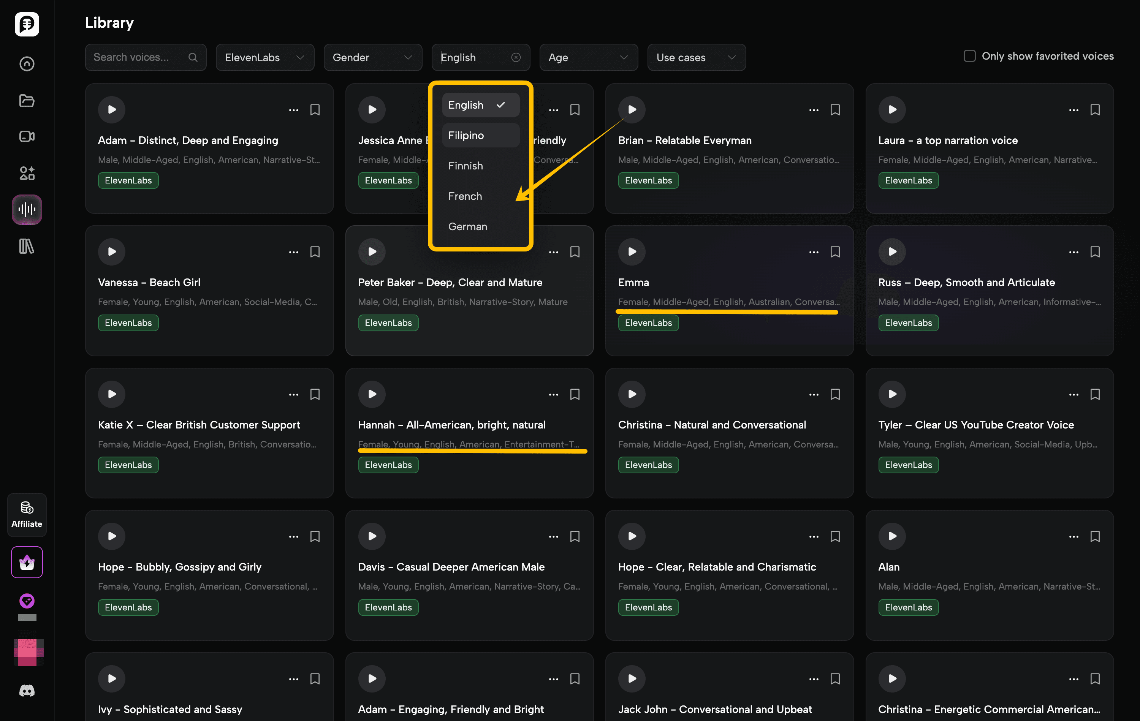Viewport: 1140px width, 721px height.
Task: Play the Adam Distinct, Deep and Engaging voice
Action: coord(112,109)
